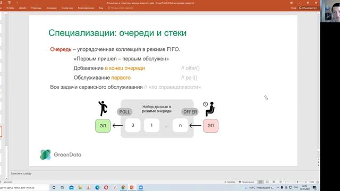The height and width of the screenshot is (191, 340).
Task: Click the Tell me search field
Action: pyautogui.click(x=121, y=8)
